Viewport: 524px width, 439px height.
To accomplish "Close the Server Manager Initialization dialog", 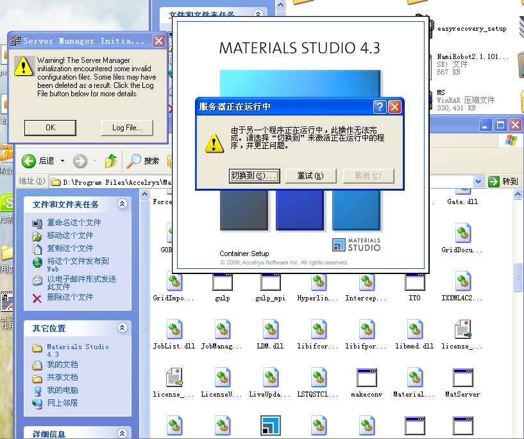I will tap(158, 41).
